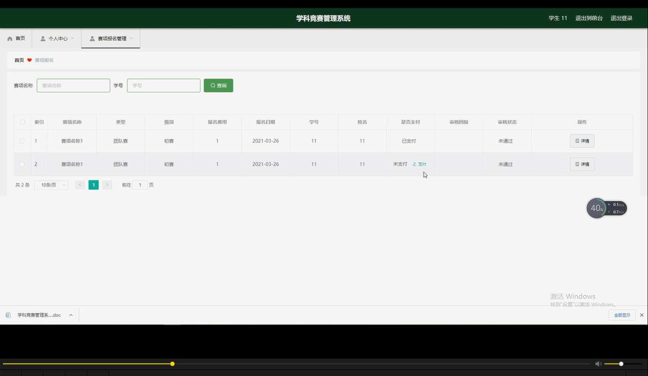Click the green 支付 pay link

(x=419, y=164)
